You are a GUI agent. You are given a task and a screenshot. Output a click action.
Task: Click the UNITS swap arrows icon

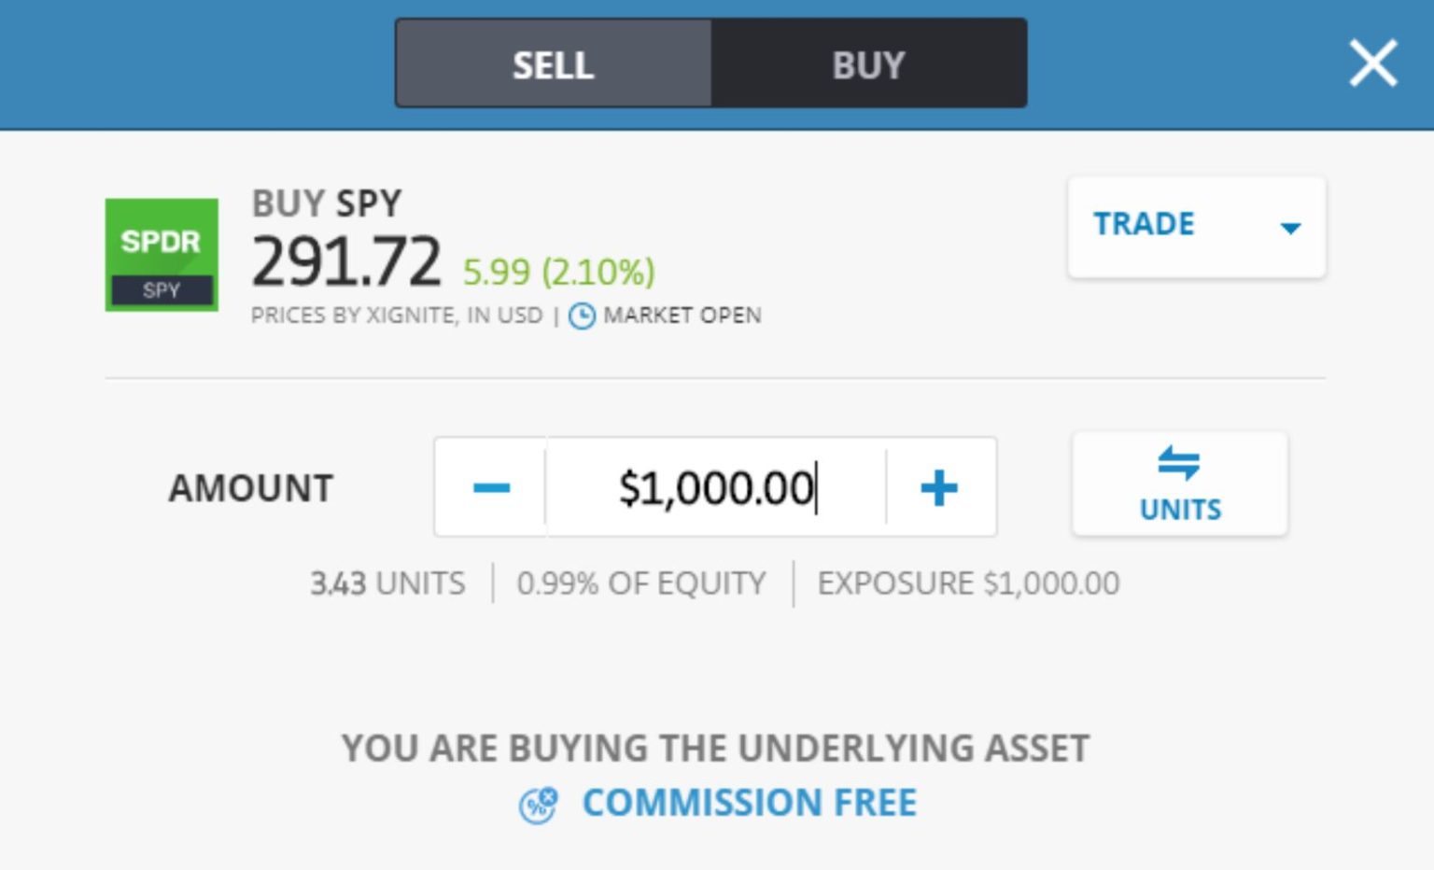click(x=1179, y=464)
